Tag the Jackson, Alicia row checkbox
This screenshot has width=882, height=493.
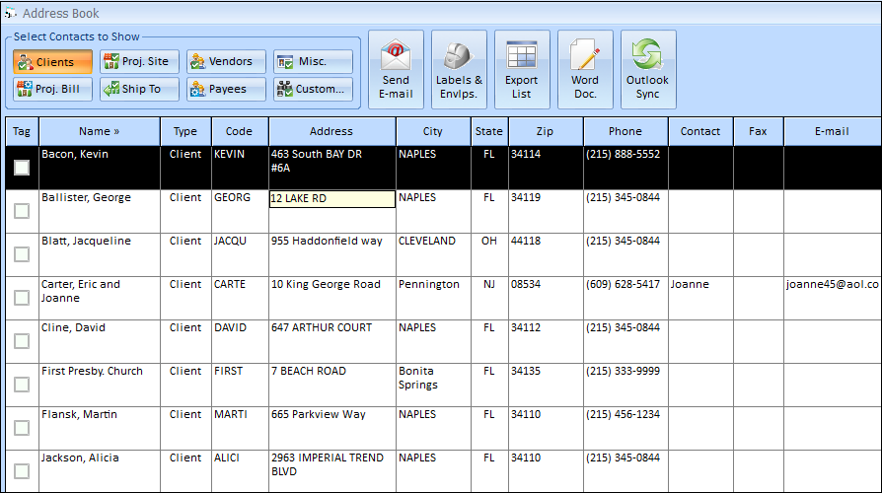(x=22, y=471)
